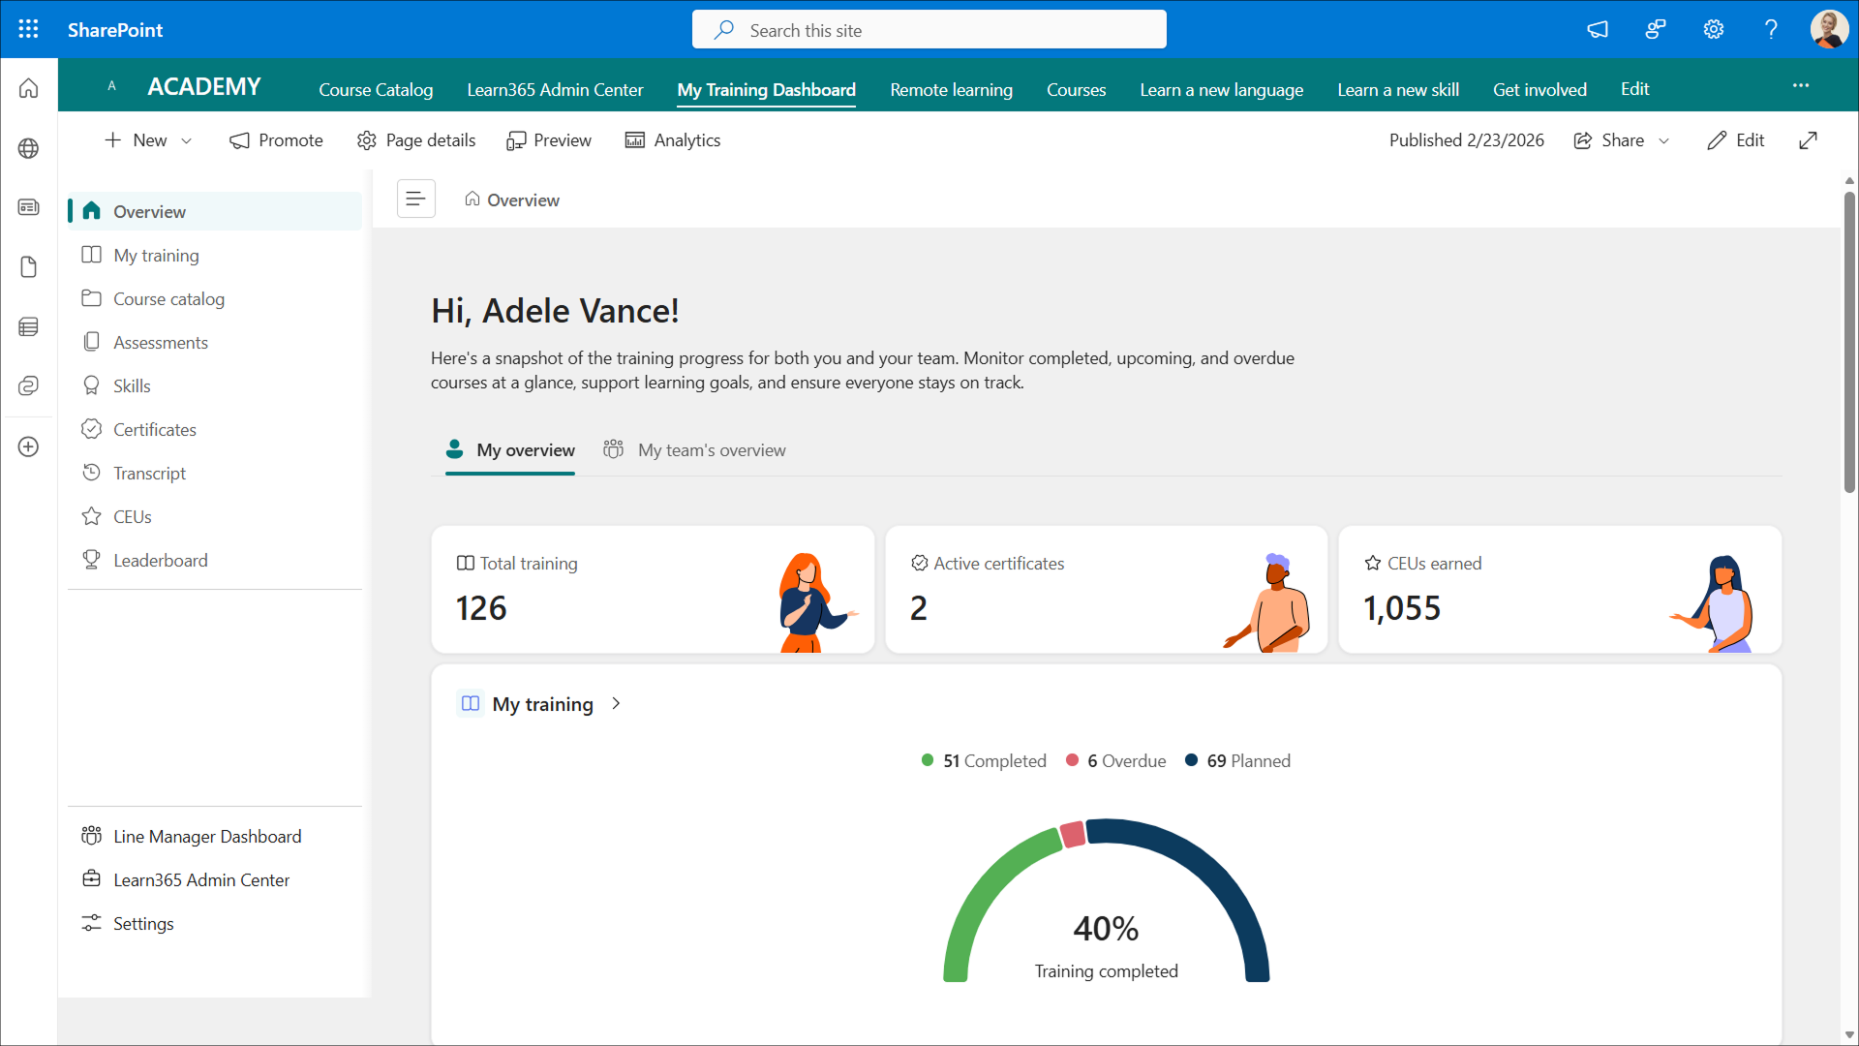Toggle the navigation pane hamburger button
Screen dimensions: 1859x1046
tap(416, 199)
